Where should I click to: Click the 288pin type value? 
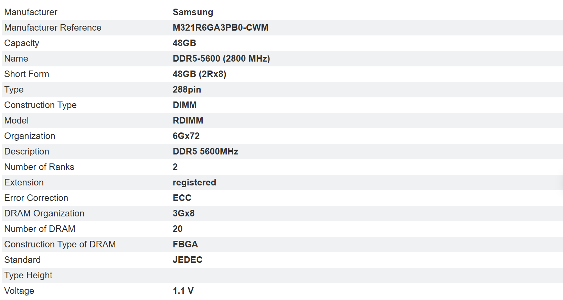[187, 90]
